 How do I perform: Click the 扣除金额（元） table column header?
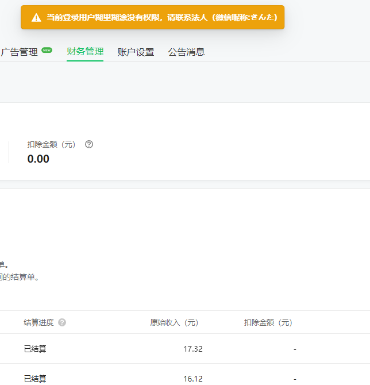(x=268, y=322)
